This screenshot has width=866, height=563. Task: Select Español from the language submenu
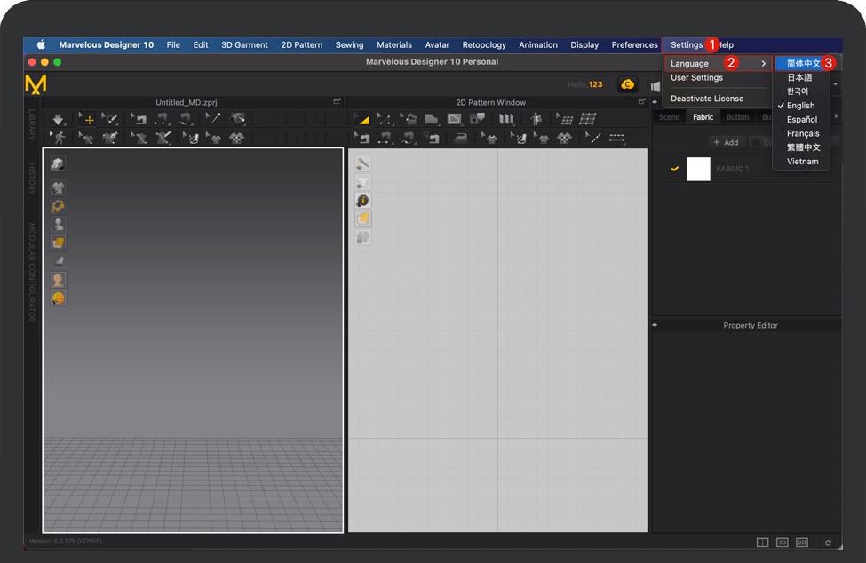[802, 120]
